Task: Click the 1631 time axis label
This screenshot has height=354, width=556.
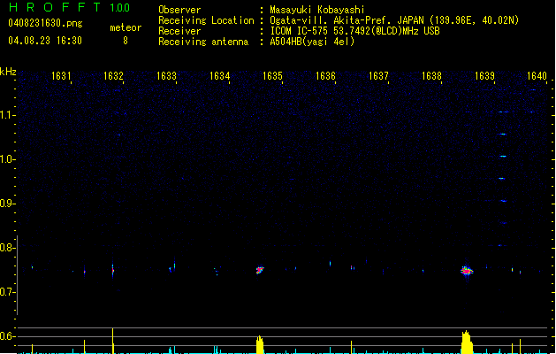Action: pyautogui.click(x=61, y=76)
